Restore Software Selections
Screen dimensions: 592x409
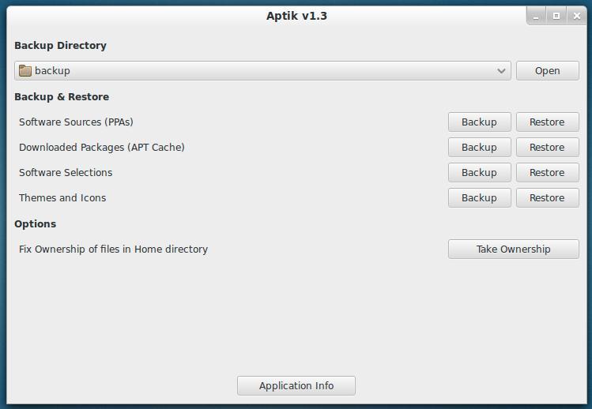pyautogui.click(x=547, y=173)
